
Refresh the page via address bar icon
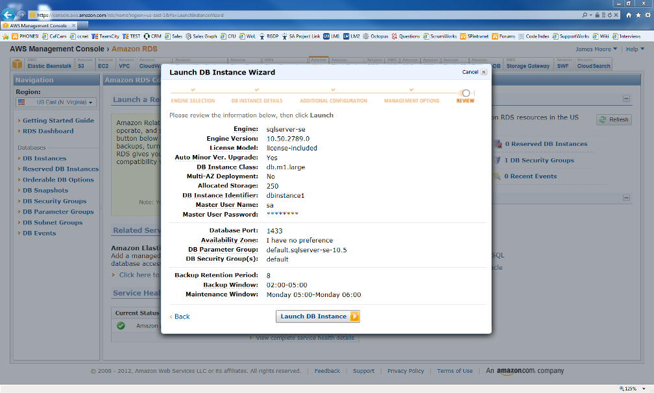pos(610,15)
